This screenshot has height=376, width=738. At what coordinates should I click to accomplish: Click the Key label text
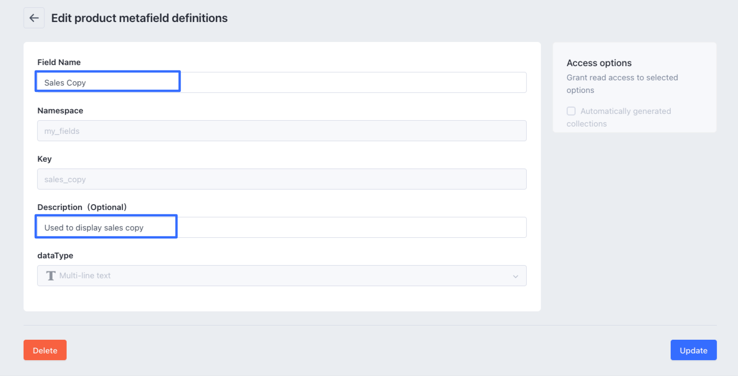coord(45,159)
